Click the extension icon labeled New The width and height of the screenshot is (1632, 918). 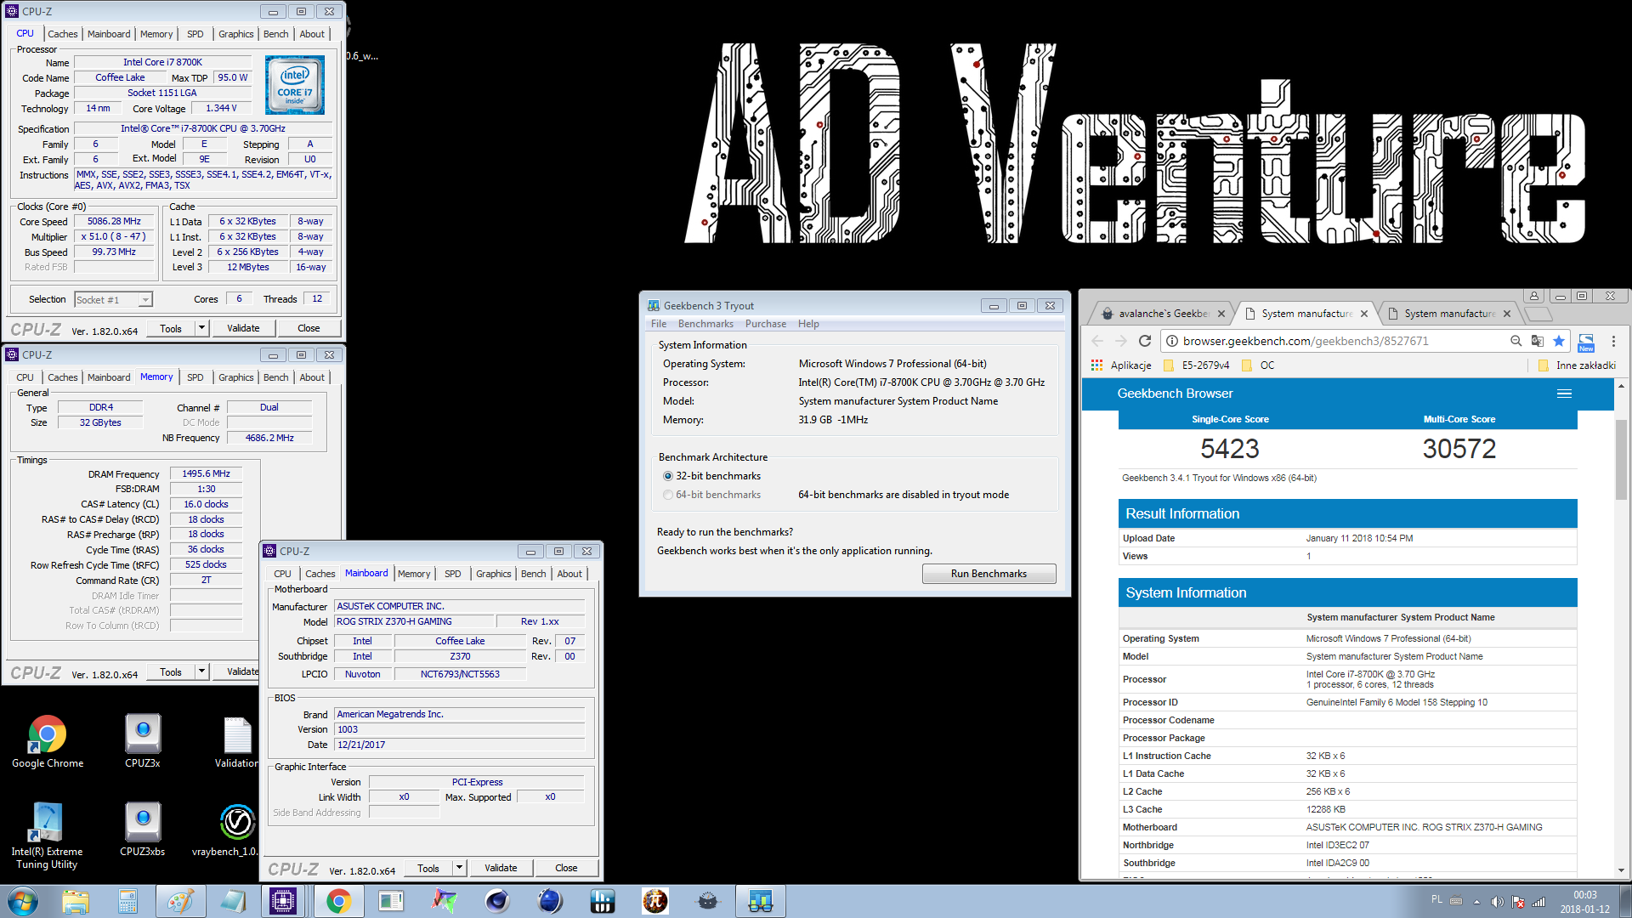tap(1586, 342)
